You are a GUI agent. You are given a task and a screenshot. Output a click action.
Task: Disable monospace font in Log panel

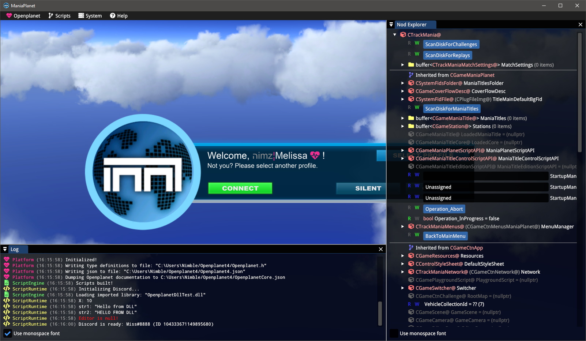7,333
